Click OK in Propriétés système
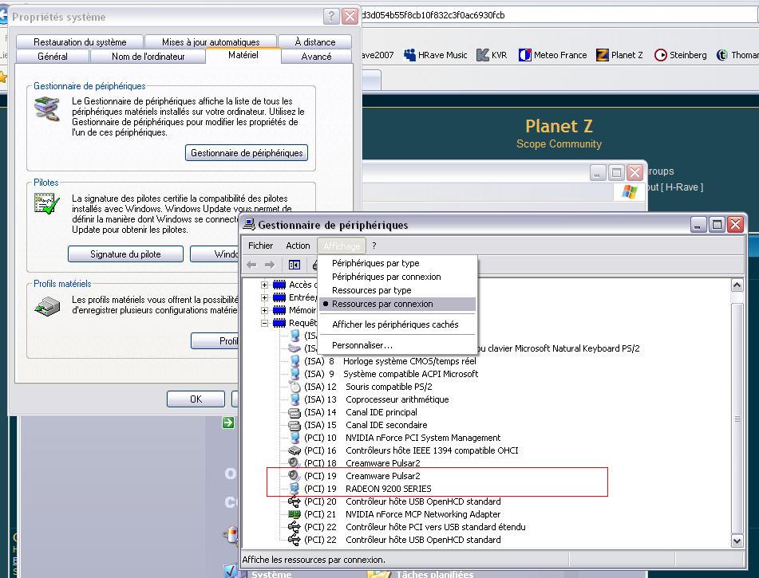Viewport: 759px width, 578px height. (196, 399)
